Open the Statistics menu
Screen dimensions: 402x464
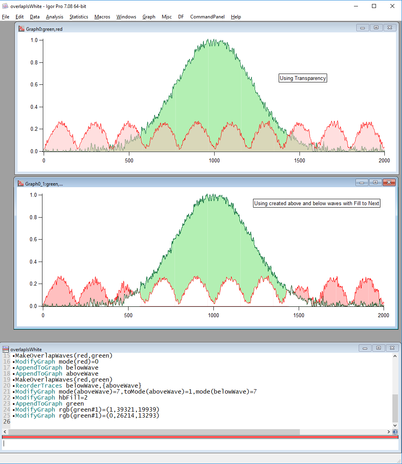(78, 17)
